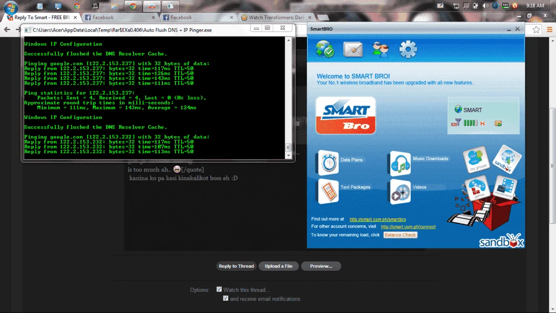Click the connect icon beside signal bars
The image size is (556, 313).
[498, 123]
